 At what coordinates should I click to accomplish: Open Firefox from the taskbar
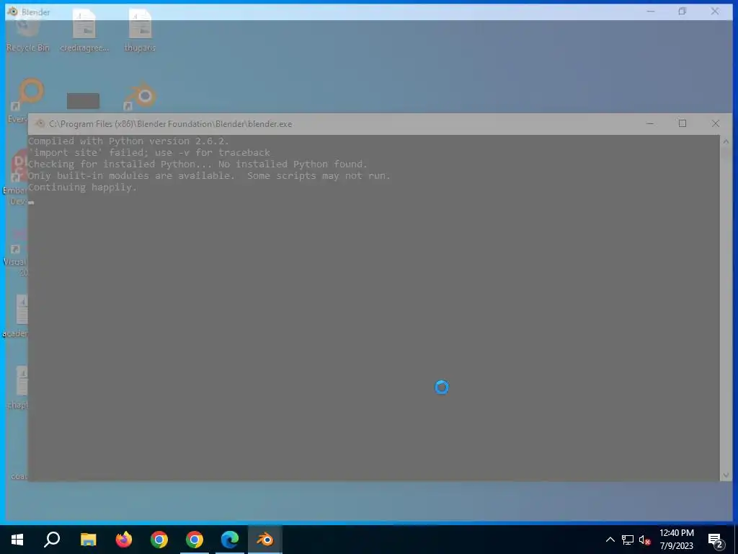tap(124, 540)
